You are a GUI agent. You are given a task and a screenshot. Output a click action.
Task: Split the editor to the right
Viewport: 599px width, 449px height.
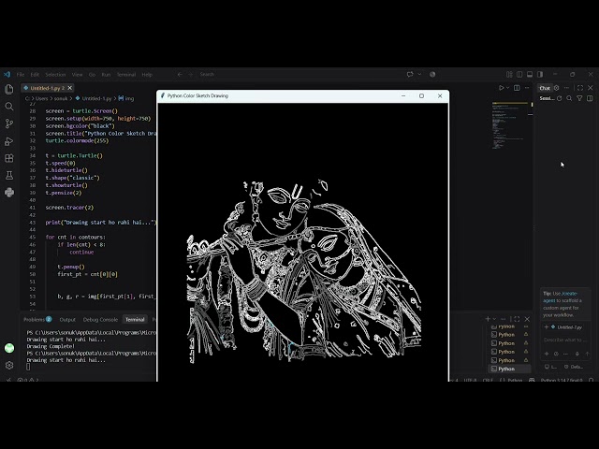coord(517,88)
